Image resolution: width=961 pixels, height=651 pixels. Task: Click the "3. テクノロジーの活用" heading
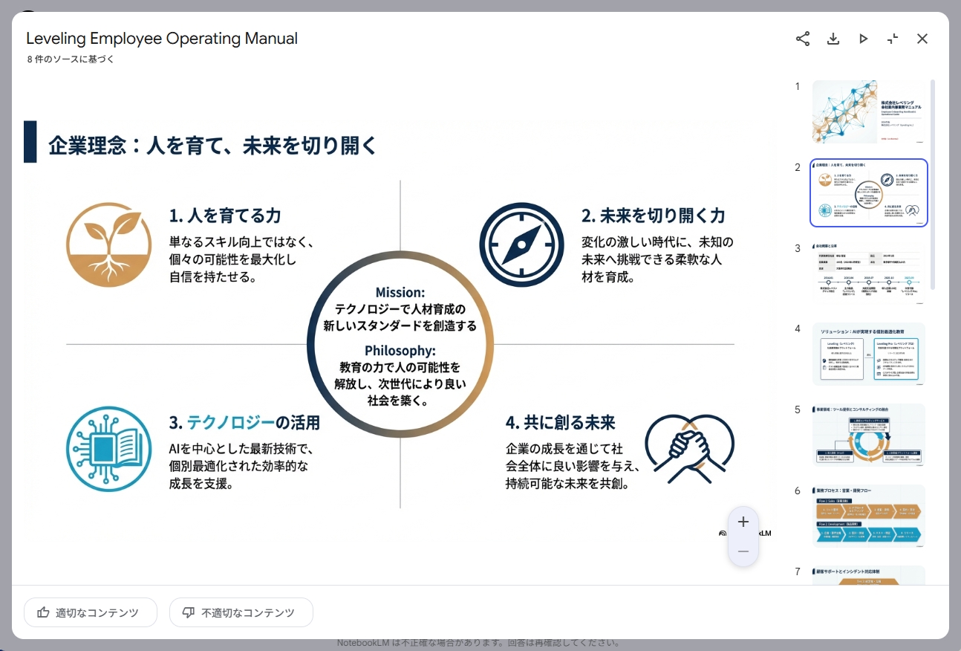[x=244, y=423]
